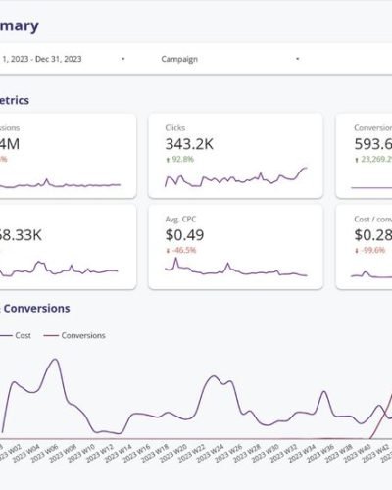Click the Dec 31, 2023 date text

59,59
